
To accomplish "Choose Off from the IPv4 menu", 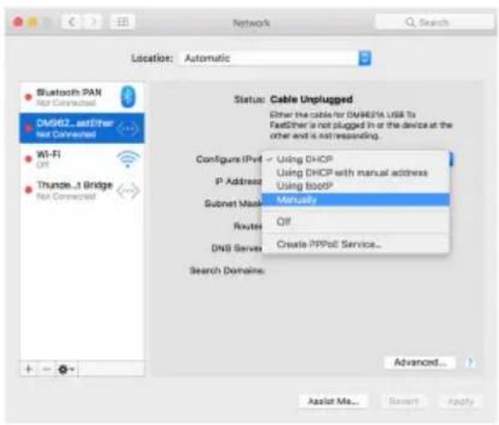I will [356, 222].
